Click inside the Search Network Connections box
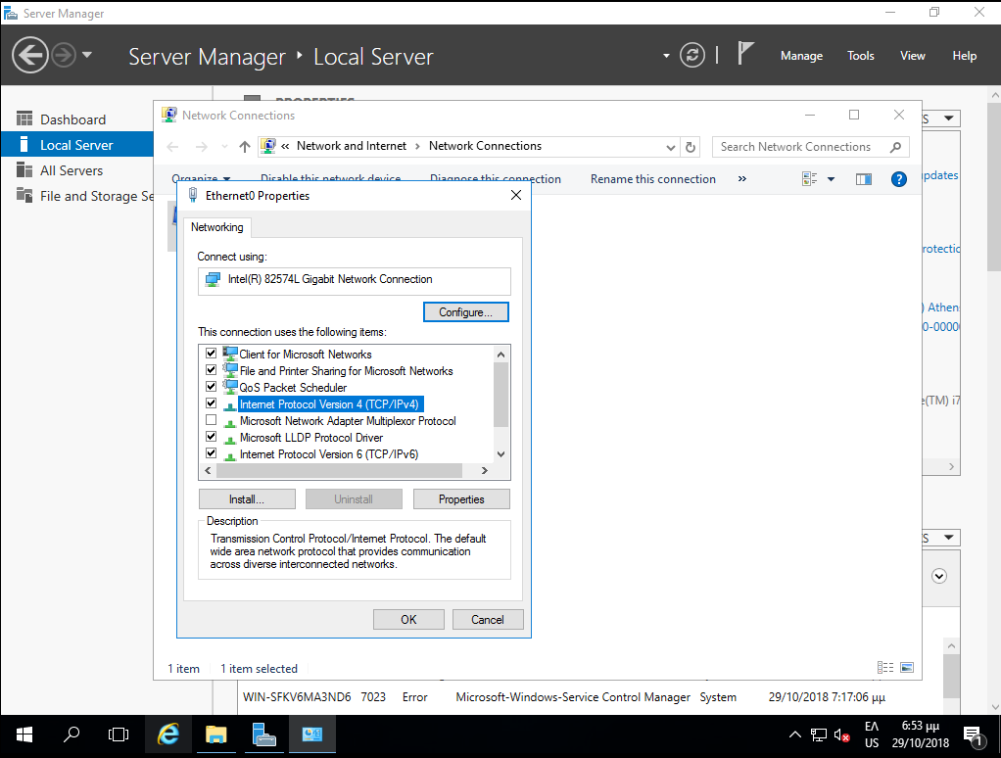Screen dimensions: 1001x758 [798, 147]
